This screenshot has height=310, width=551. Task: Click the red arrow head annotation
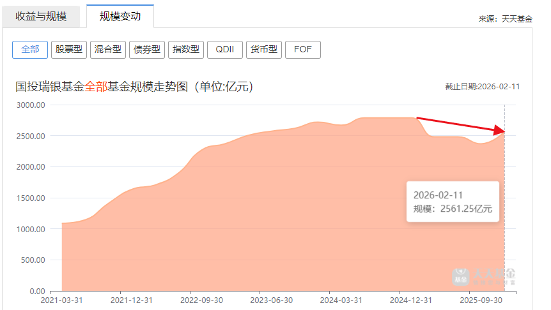(x=499, y=130)
